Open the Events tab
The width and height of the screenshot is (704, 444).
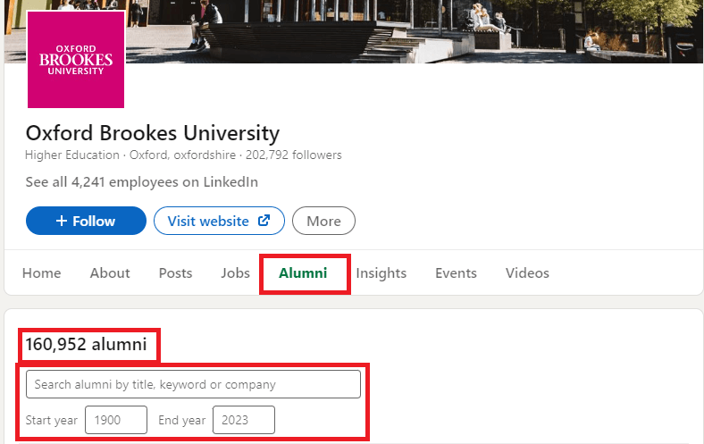click(x=456, y=273)
